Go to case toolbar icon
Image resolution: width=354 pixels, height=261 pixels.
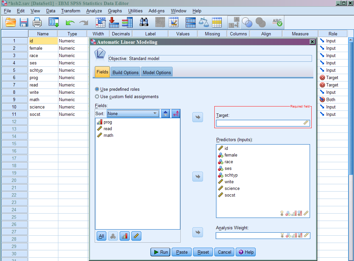[100, 22]
